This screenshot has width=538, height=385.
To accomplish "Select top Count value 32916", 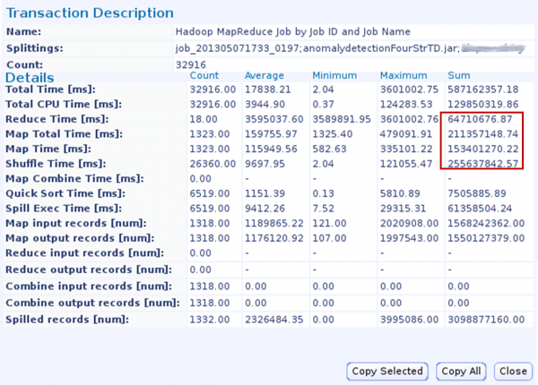I will point(191,64).
